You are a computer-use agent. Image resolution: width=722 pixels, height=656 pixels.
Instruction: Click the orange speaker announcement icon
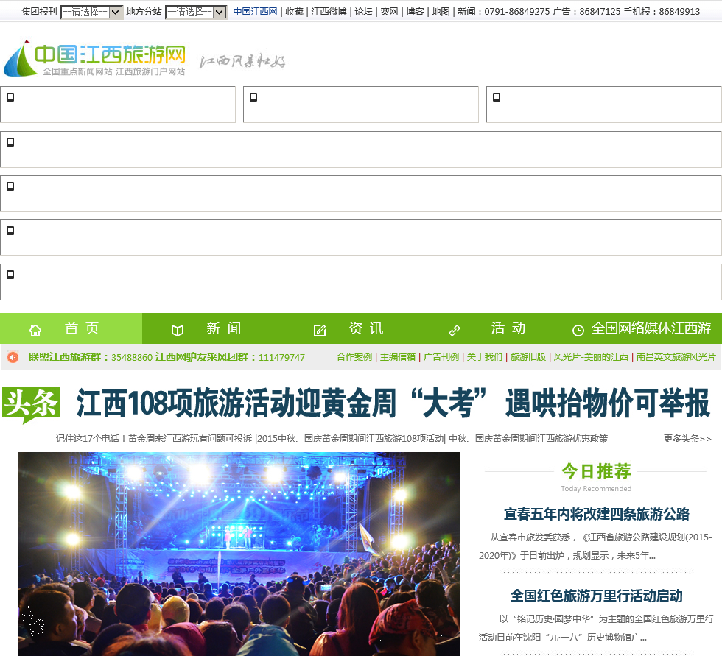coord(13,357)
